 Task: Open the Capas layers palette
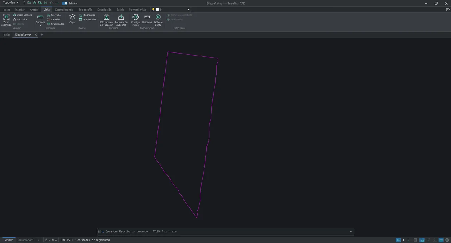72,19
